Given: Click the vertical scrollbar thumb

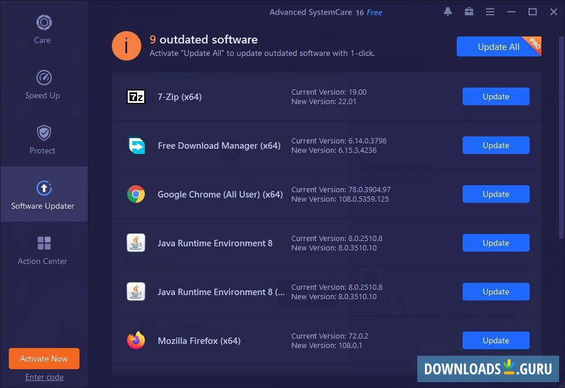Looking at the screenshot, I should pos(561,137).
